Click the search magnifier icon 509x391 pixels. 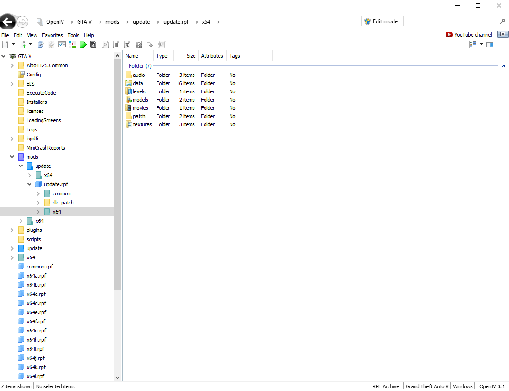(503, 21)
